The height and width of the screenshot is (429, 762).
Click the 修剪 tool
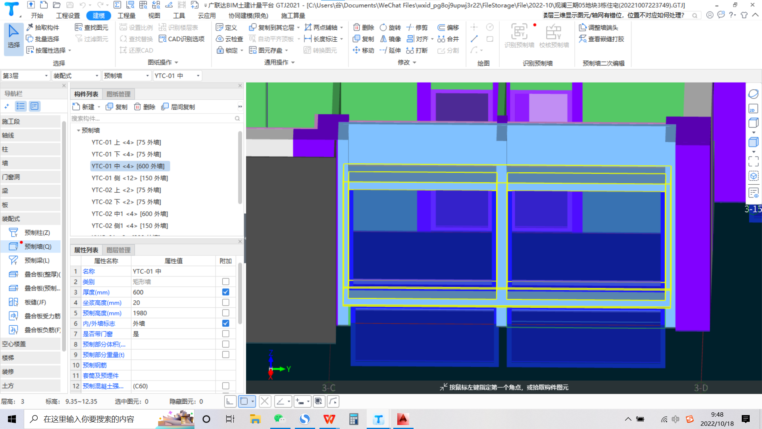(x=417, y=27)
